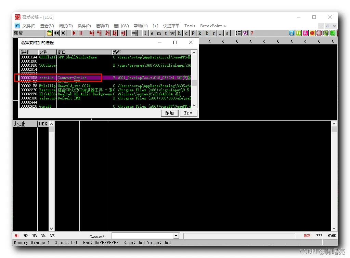Open Windows list with the 'w' button
Screen dimensions: 350x258
click(172, 33)
